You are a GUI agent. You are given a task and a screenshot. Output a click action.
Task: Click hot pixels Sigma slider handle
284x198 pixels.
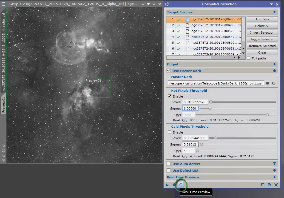point(210,108)
